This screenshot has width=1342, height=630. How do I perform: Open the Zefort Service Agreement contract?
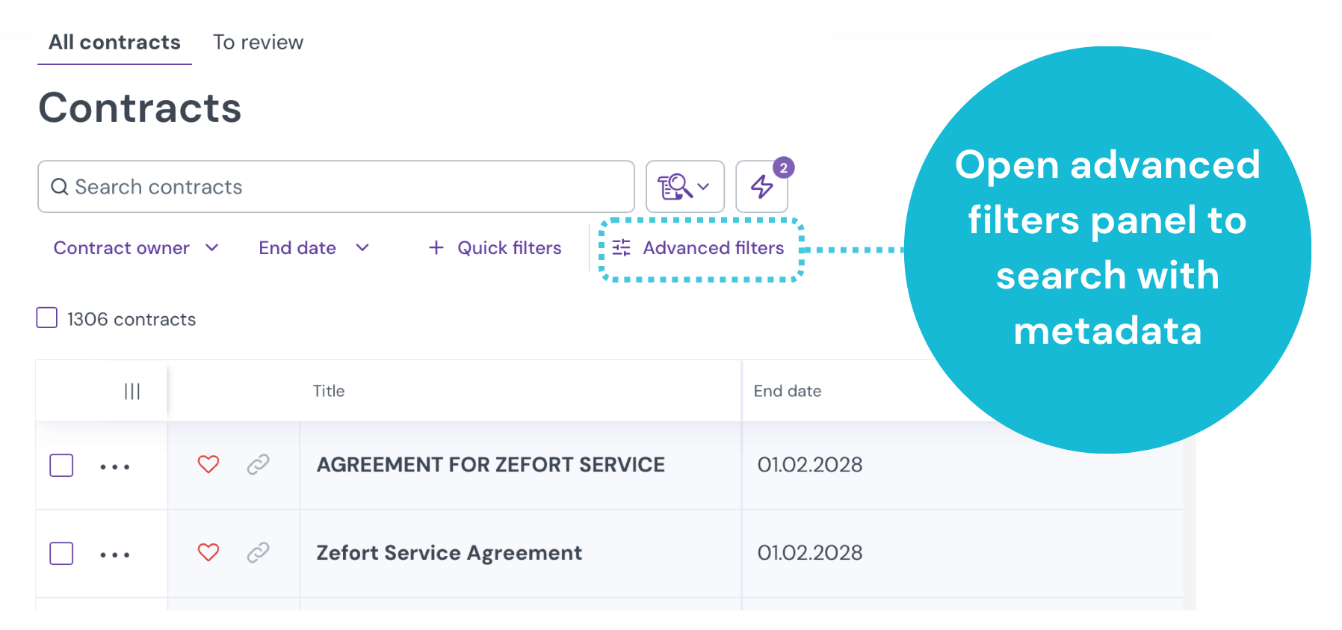[448, 553]
